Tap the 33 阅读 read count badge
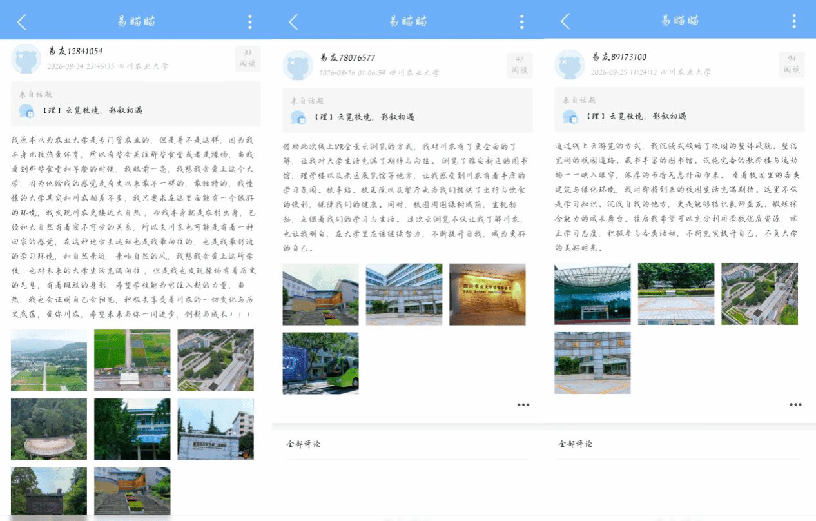Viewport: 816px width, 521px height. 248,59
